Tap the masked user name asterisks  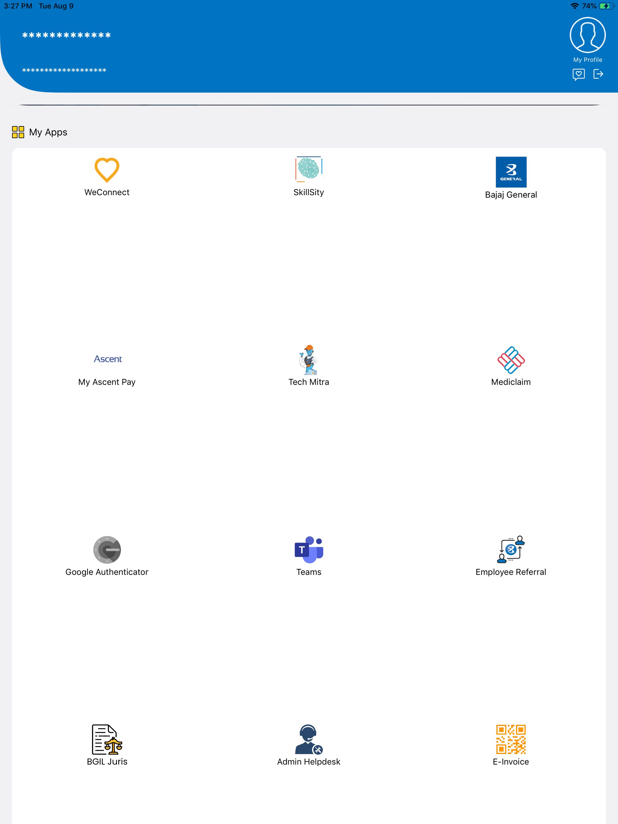pos(66,35)
